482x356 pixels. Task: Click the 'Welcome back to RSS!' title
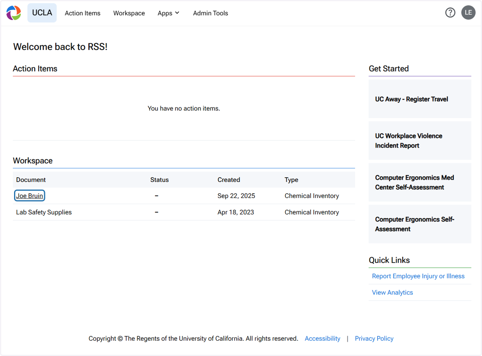(60, 47)
